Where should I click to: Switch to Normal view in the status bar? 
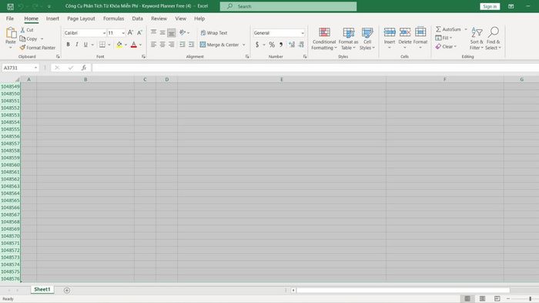[x=467, y=299]
